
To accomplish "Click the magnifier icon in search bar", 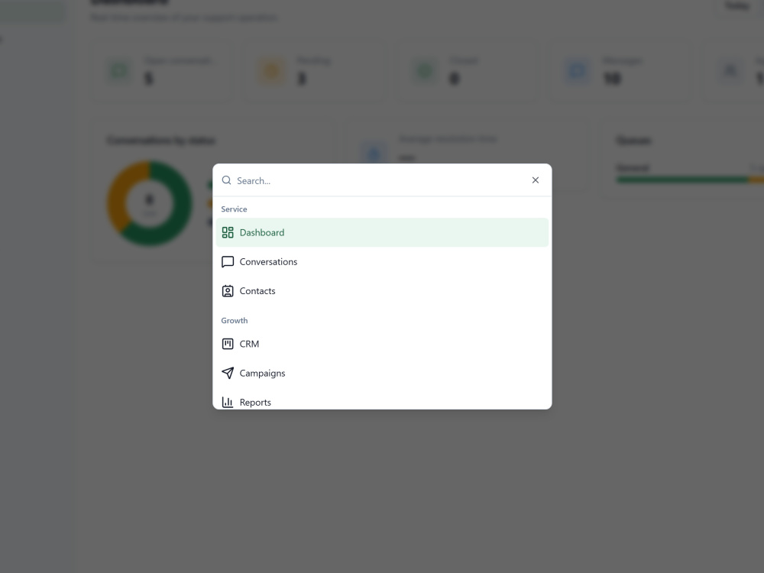I will (x=227, y=180).
